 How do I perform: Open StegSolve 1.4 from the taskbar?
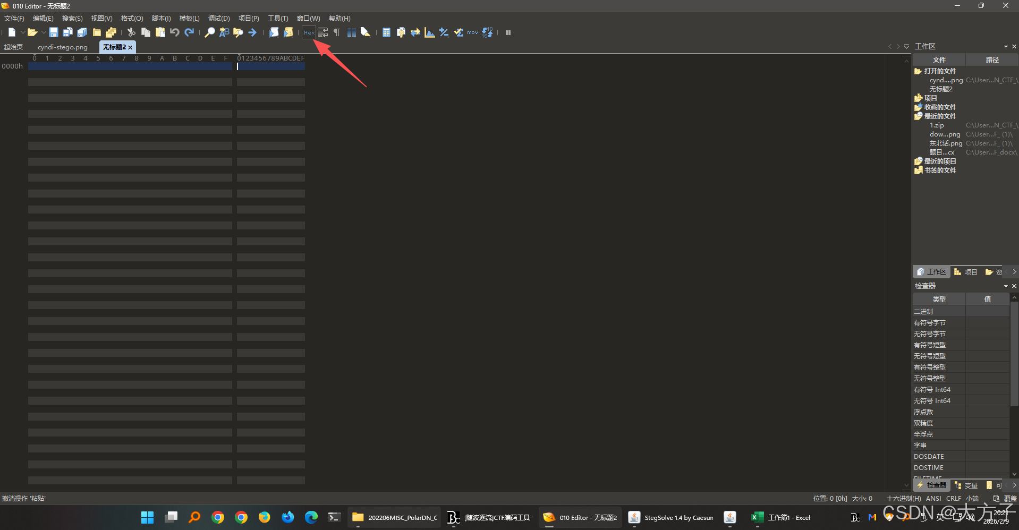(671, 518)
